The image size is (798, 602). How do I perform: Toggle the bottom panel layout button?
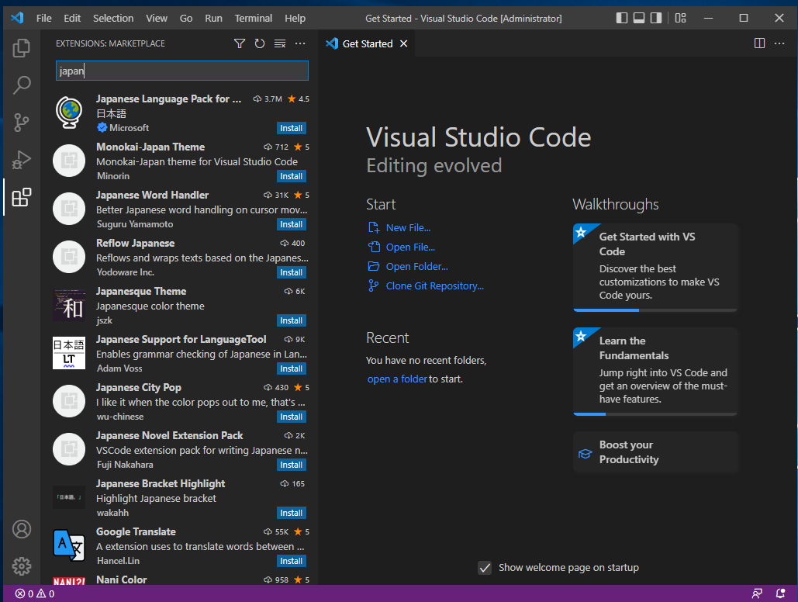(x=639, y=18)
